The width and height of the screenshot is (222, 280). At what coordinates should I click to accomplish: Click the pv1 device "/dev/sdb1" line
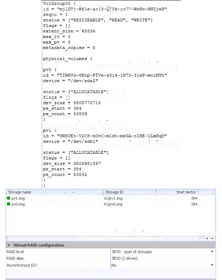[x=70, y=141]
